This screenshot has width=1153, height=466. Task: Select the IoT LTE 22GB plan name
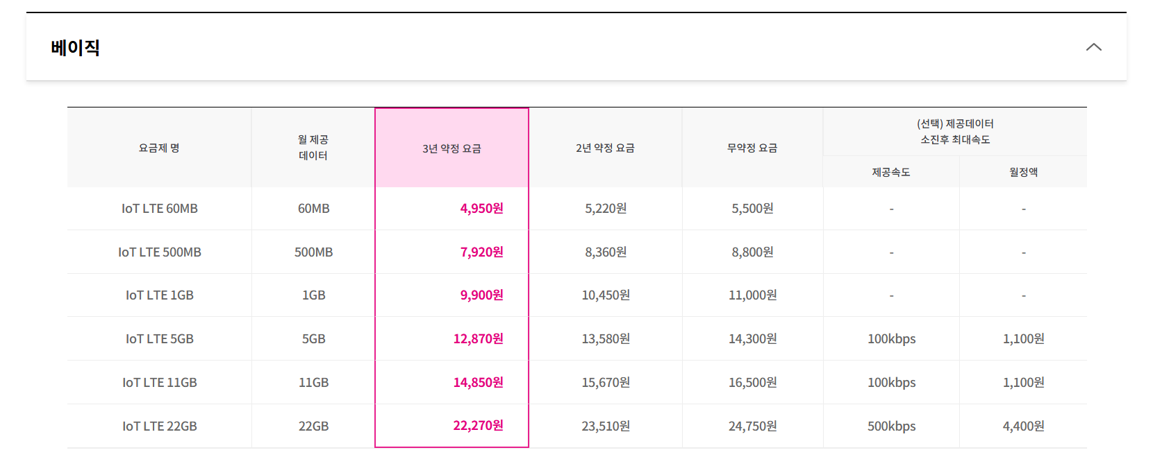point(159,426)
